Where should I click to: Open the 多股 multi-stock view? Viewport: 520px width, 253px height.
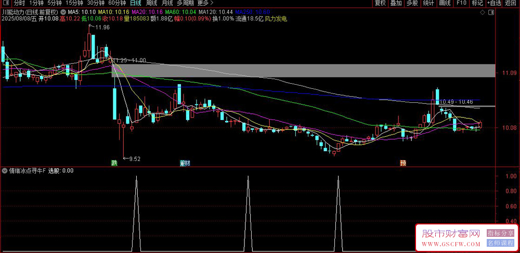pyautogui.click(x=412, y=3)
